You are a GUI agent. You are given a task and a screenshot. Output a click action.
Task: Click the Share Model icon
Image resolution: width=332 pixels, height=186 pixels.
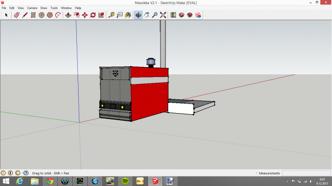190,15
